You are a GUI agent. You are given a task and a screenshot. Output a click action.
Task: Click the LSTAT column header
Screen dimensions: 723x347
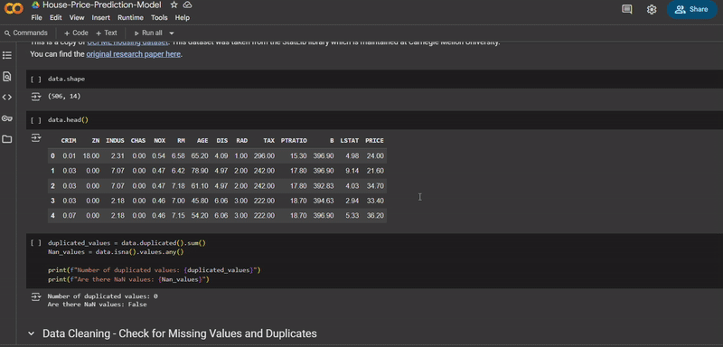click(x=350, y=141)
